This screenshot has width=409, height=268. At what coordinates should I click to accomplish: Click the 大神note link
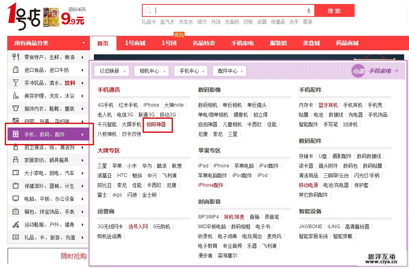(174, 105)
